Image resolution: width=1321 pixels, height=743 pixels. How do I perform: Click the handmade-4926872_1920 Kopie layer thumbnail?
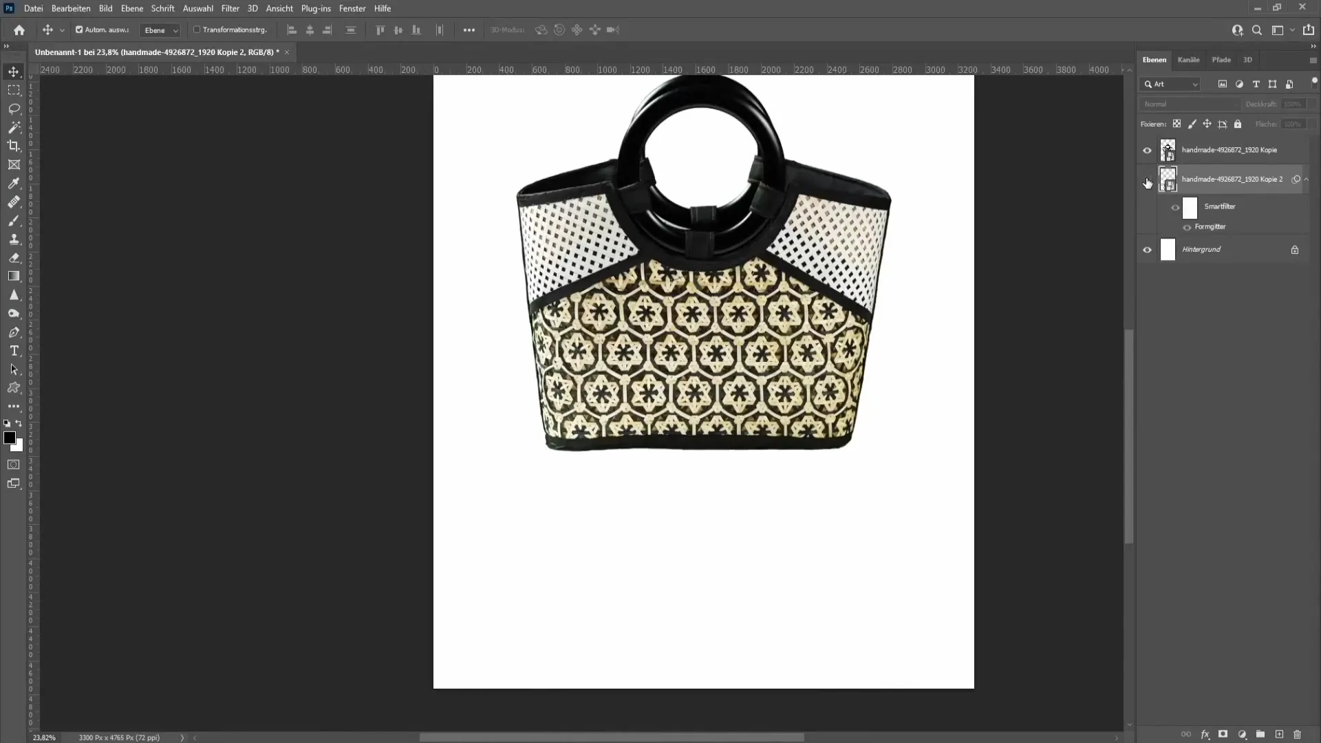point(1168,150)
